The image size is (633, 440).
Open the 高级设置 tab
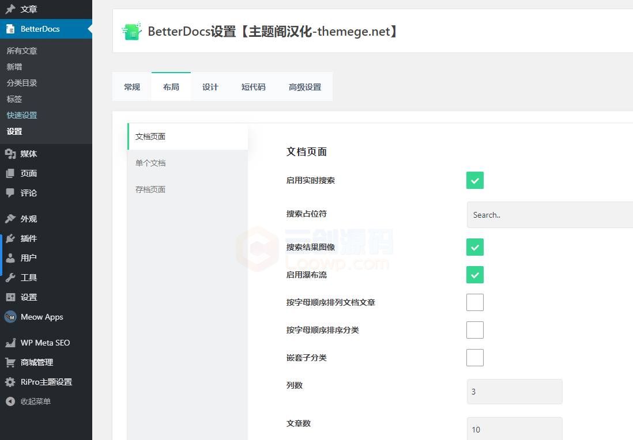[305, 87]
